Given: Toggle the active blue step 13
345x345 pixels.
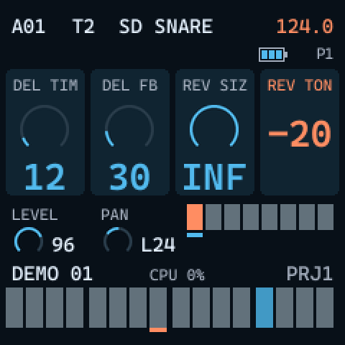Looking at the screenshot, I should [264, 308].
